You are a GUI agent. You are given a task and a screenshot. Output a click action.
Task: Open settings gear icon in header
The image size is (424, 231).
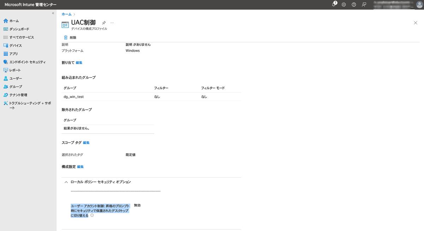344,5
